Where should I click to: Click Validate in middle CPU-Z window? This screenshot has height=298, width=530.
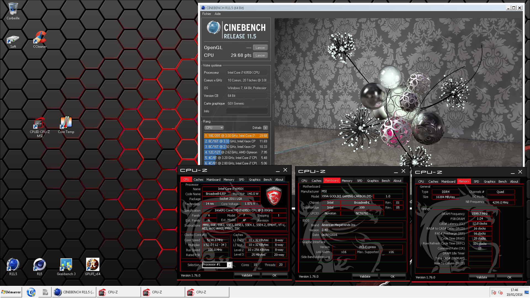point(365,276)
